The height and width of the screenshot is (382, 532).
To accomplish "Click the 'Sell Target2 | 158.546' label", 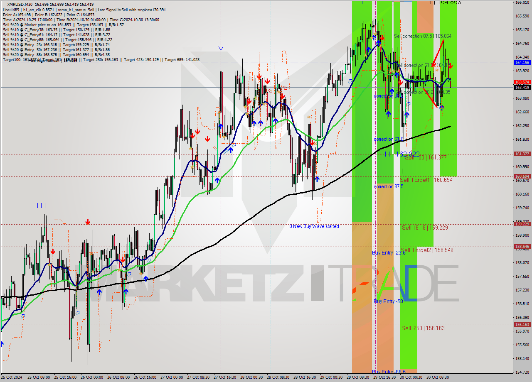I will point(427,250).
